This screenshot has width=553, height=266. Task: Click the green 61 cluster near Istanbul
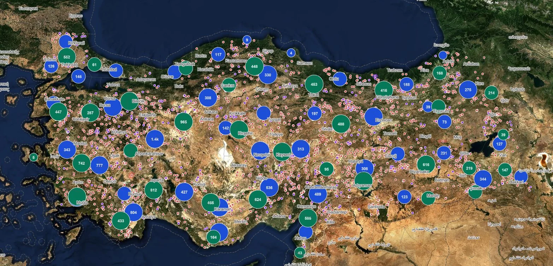click(94, 65)
